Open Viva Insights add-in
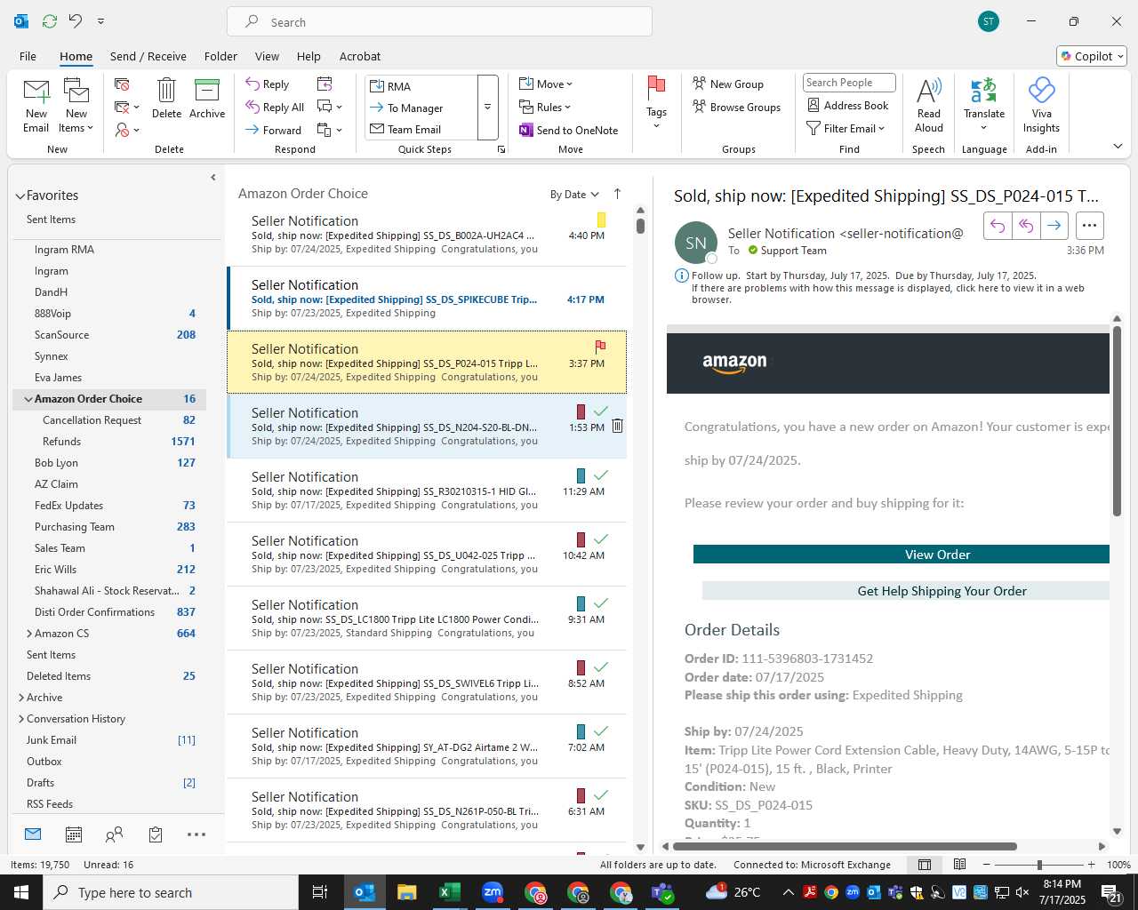This screenshot has width=1138, height=910. pos(1041,105)
